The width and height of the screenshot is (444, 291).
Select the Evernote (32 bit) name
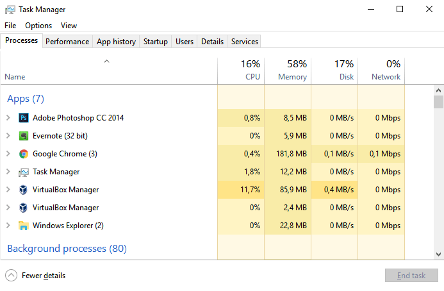[x=60, y=136]
